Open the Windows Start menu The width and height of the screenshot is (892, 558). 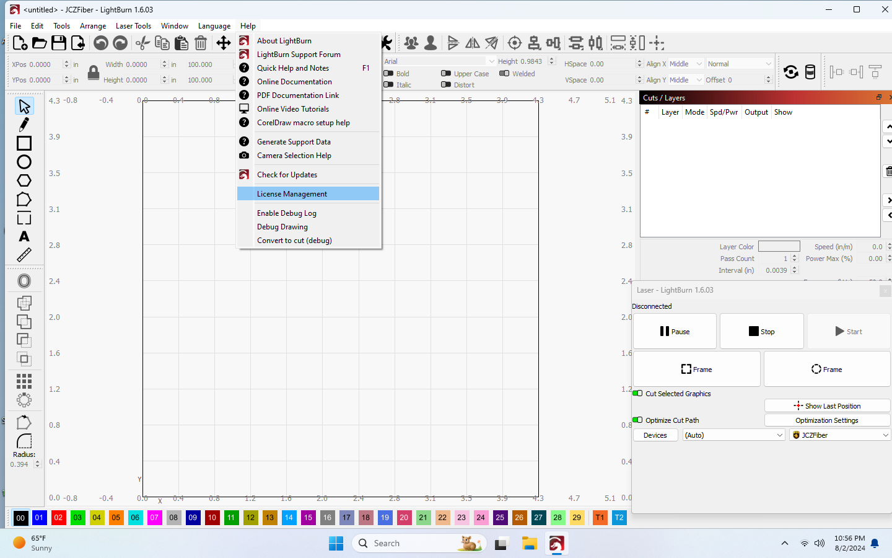336,544
